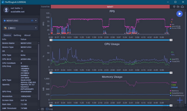
Task: Click the LMK Threshold value 747MB
Action: pos(24,108)
